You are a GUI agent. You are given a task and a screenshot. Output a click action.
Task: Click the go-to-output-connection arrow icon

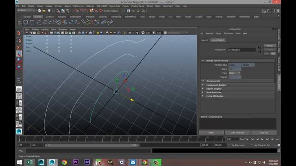coord(260,51)
